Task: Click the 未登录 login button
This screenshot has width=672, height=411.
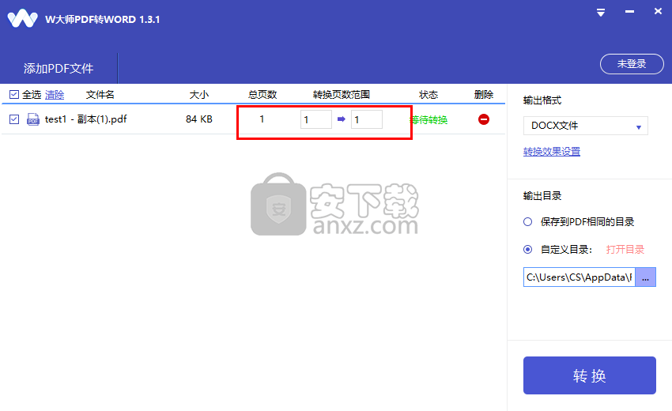Action: click(x=631, y=64)
